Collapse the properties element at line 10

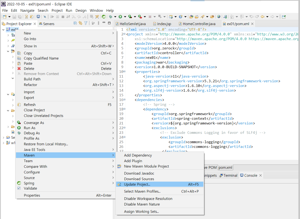[124, 72]
